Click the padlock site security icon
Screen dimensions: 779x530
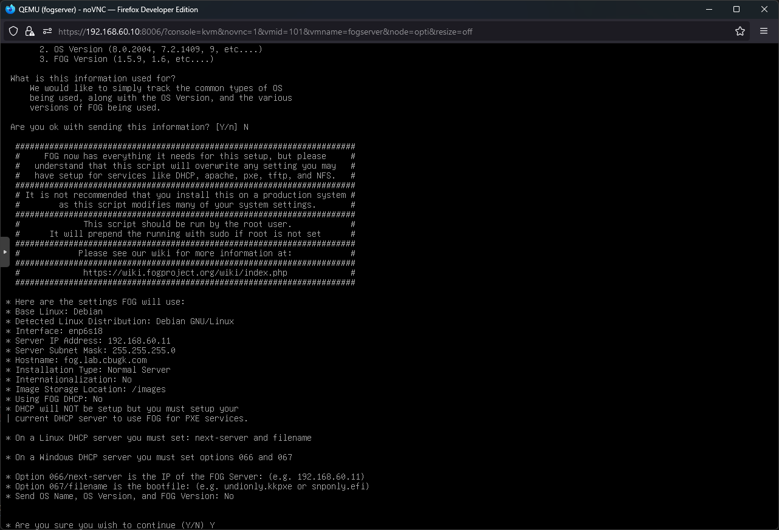[x=30, y=32]
